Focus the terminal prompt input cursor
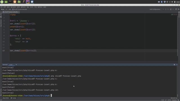 click(x=51, y=95)
